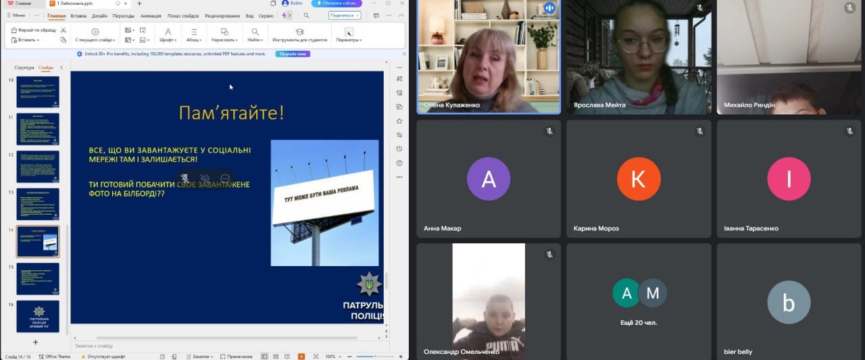Switch to slide sorter view
The height and width of the screenshot is (360, 865).
click(275, 357)
